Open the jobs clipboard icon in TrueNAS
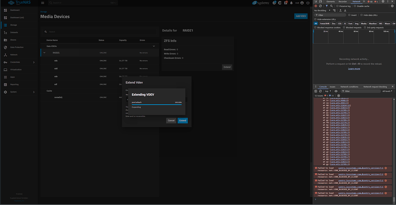The image size is (396, 205). pos(286,3)
